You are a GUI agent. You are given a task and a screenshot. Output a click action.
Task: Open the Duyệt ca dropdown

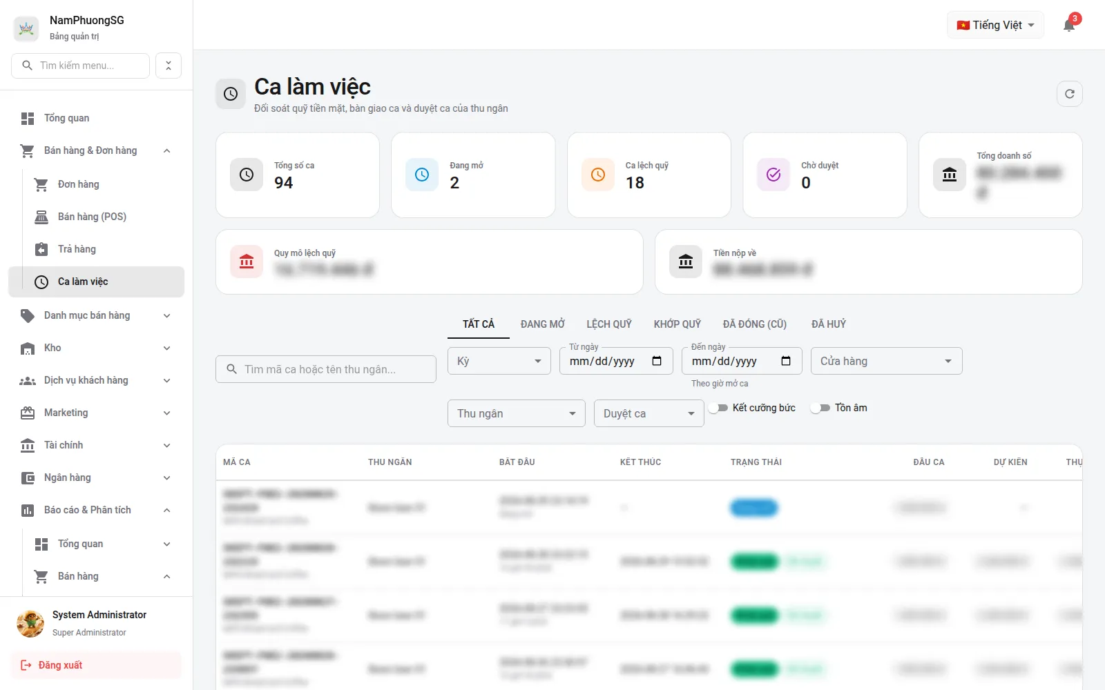click(649, 413)
